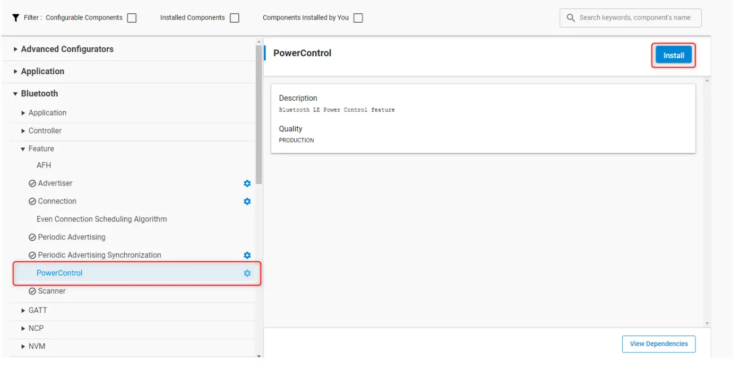This screenshot has height=369, width=733.
Task: Click the Install button
Action: pos(673,56)
